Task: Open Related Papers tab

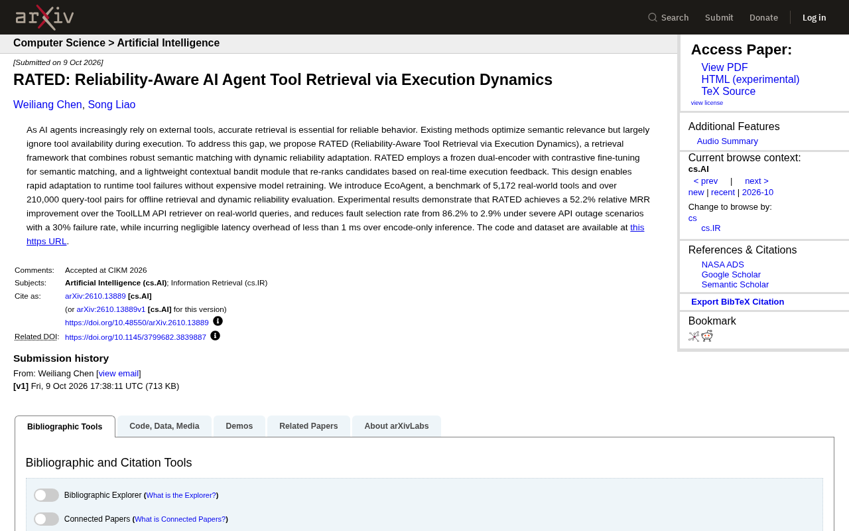Action: [308, 426]
